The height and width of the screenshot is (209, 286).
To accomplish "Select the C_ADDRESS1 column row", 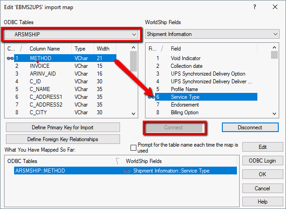I will (45, 97).
